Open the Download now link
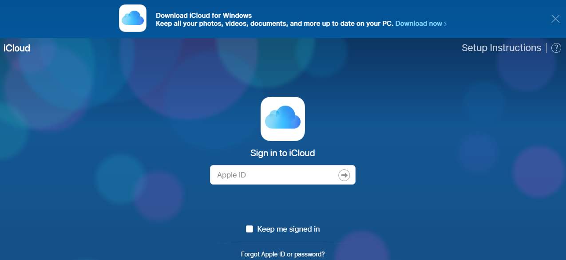Screen dimensions: 566x260 (x=421, y=24)
